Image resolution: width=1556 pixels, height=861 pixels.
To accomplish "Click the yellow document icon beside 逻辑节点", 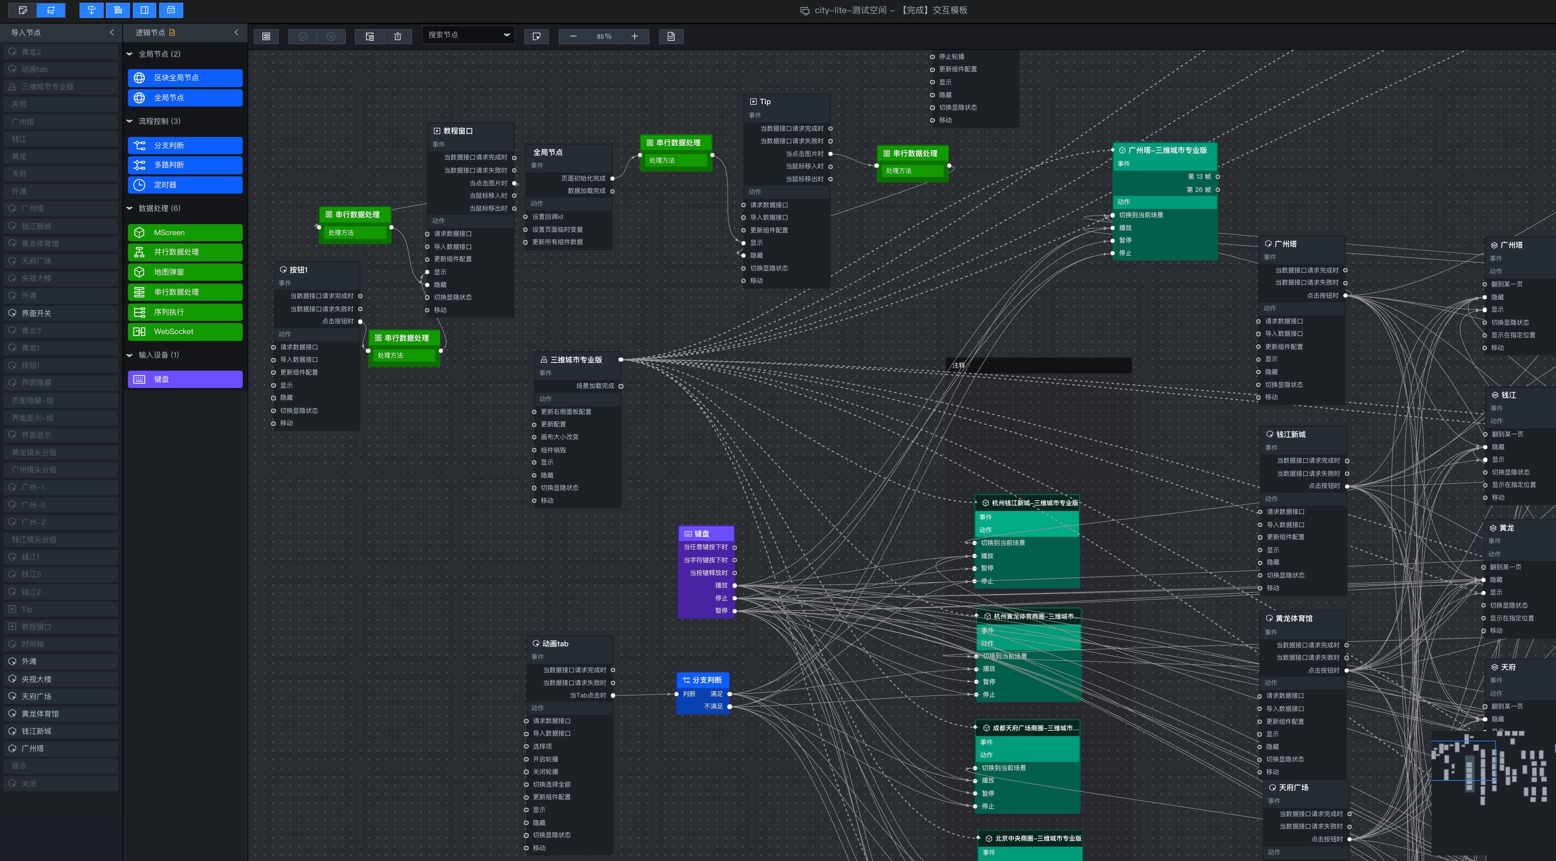I will [x=172, y=33].
